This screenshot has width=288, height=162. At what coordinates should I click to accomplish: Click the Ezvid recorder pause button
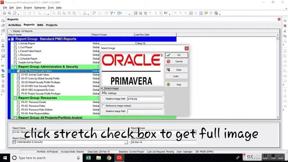pos(265,157)
